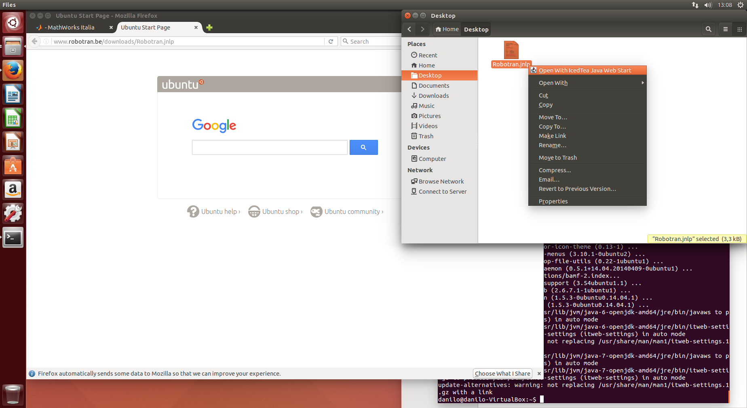
Task: Choose Email… in context menu
Action: pos(587,180)
